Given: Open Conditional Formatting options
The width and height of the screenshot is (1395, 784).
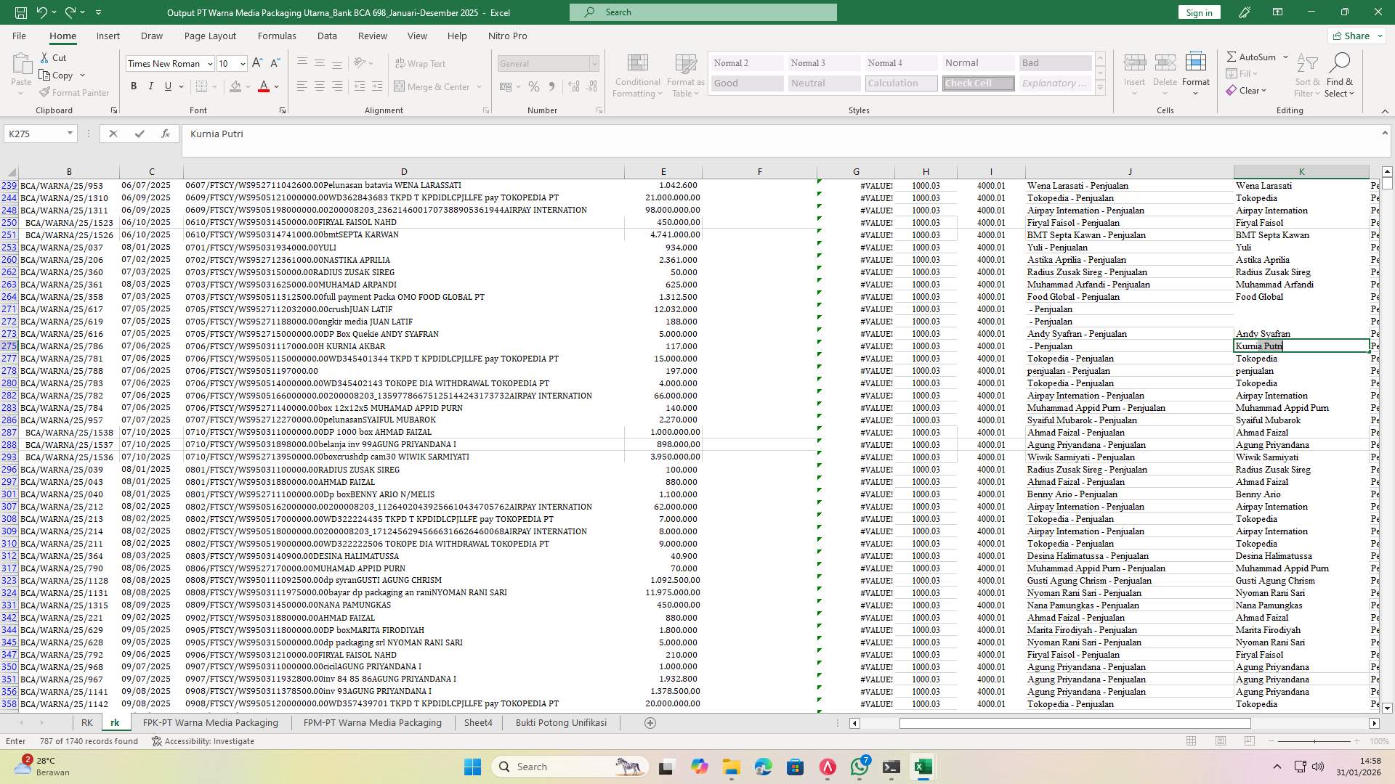Looking at the screenshot, I should (637, 75).
